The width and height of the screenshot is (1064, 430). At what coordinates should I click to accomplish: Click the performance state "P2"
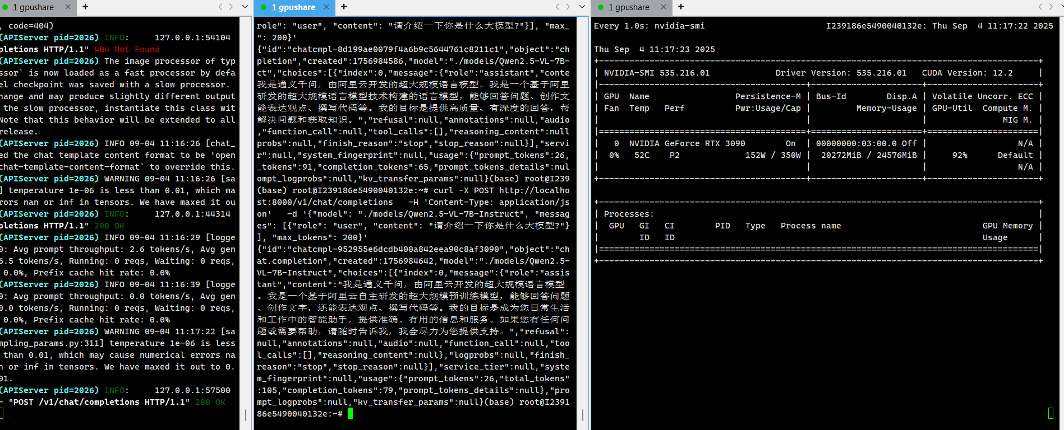675,155
